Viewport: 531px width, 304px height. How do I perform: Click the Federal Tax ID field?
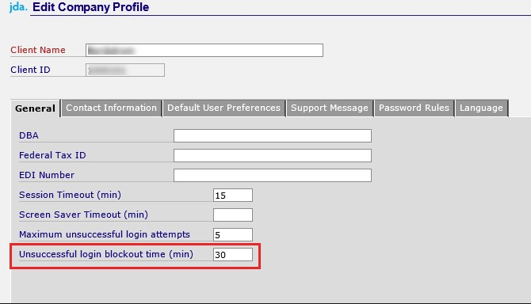point(273,155)
